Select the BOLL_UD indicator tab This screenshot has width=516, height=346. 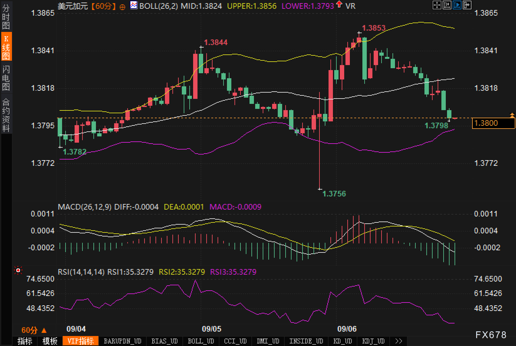[x=201, y=341]
